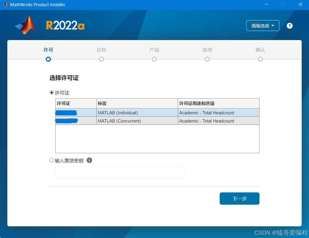Close the MathWorks Product Installer window
Image resolution: width=309 pixels, height=238 pixels.
(x=300, y=4)
